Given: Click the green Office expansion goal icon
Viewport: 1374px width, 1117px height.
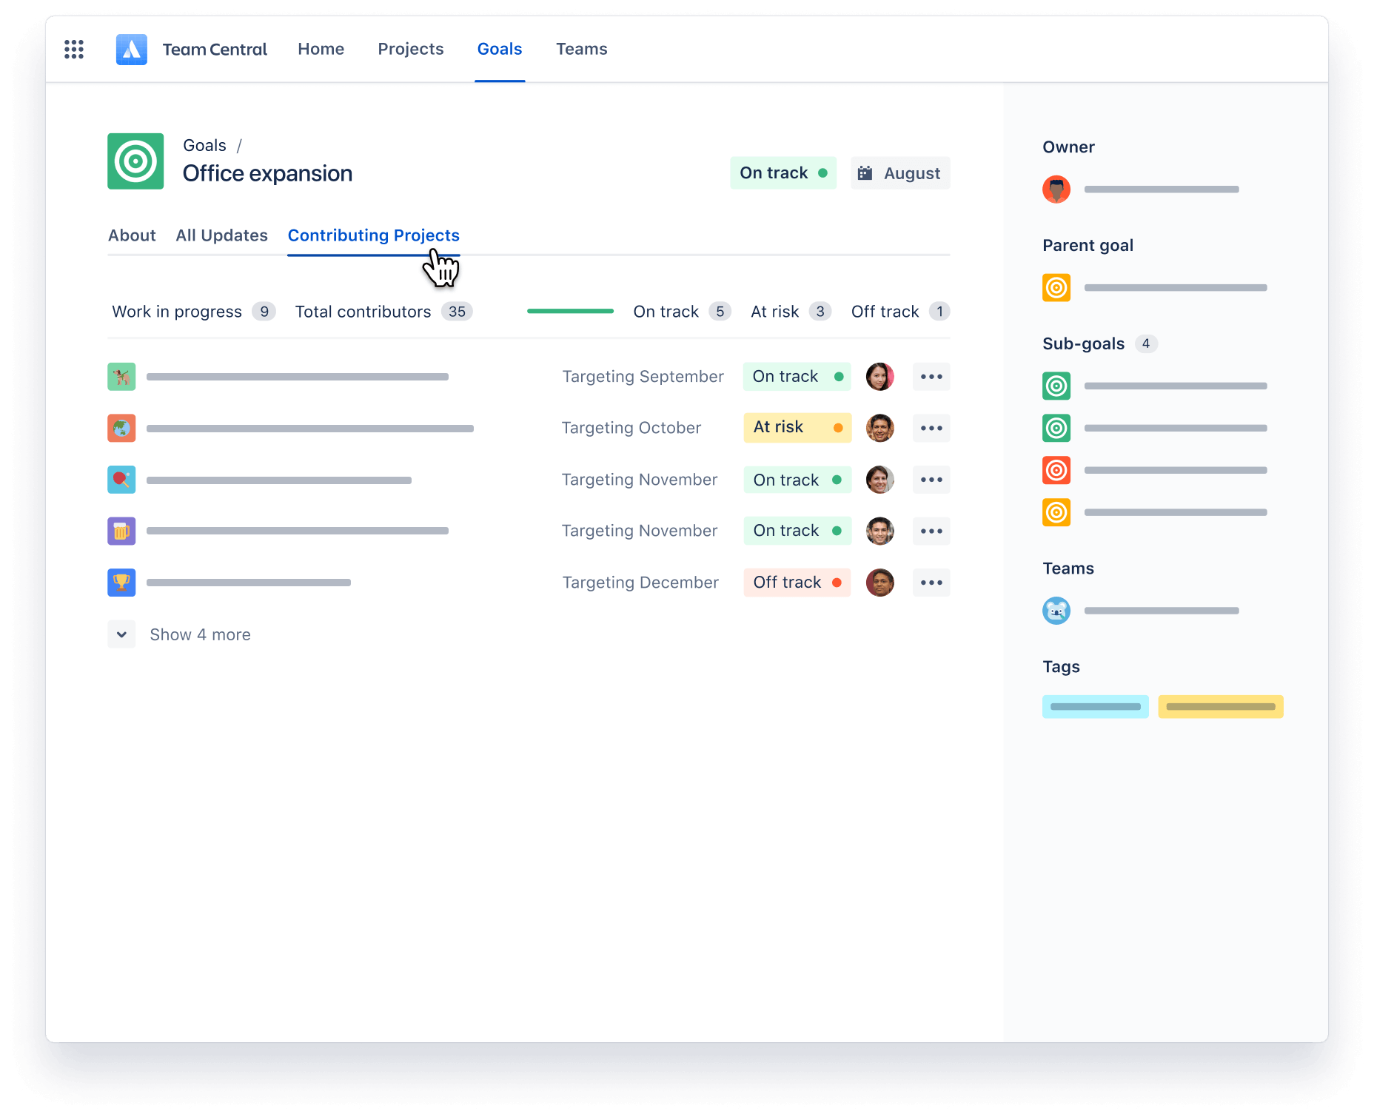Looking at the screenshot, I should [x=135, y=161].
